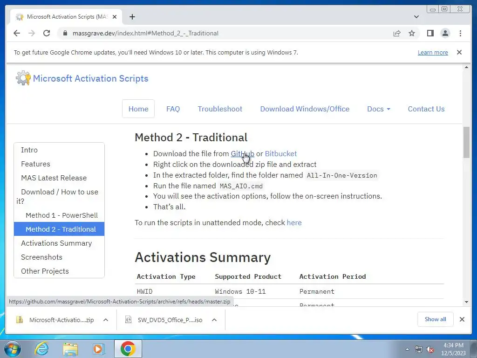Open the muted volume tray icon

(430, 349)
